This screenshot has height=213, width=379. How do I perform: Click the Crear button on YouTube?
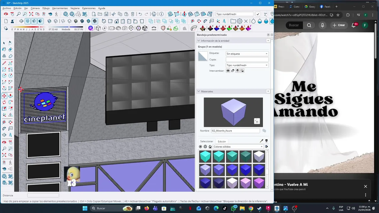click(x=339, y=25)
